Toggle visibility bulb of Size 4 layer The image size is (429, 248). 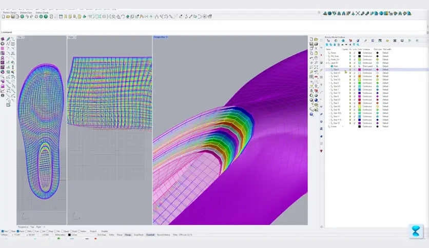350,70
